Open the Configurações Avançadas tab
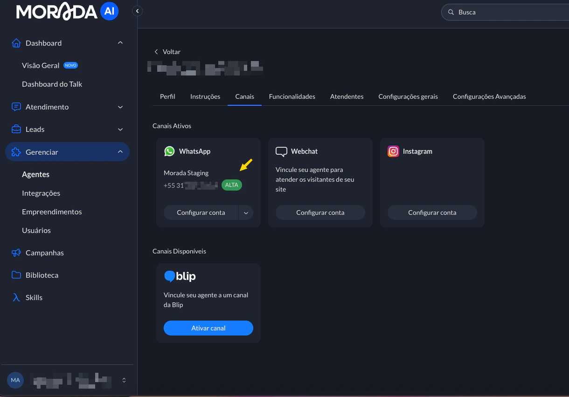Viewport: 569px width, 397px height. [x=489, y=96]
